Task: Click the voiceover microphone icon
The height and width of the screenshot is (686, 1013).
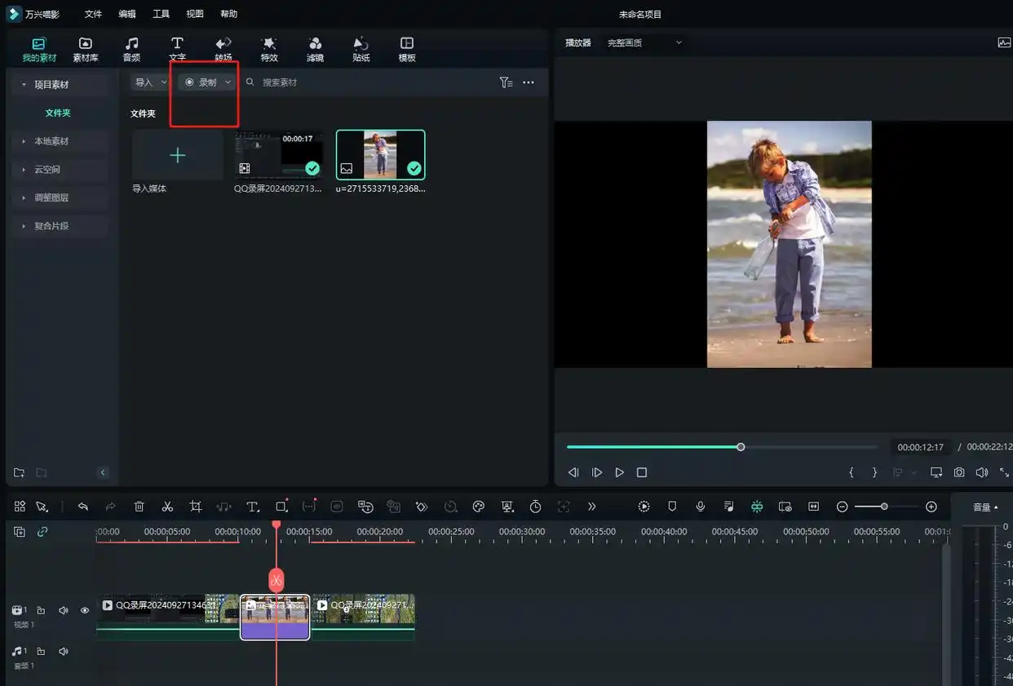Action: 700,507
